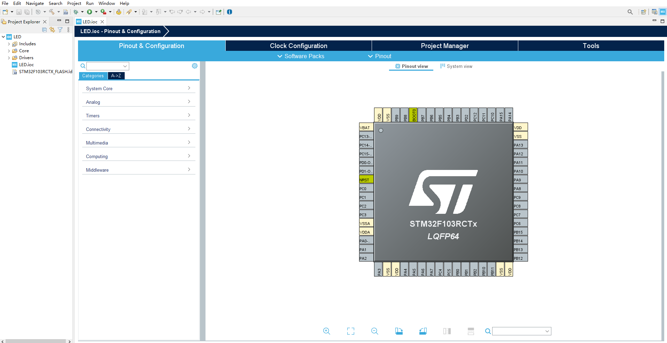Click the green Run button in toolbar

(90, 12)
